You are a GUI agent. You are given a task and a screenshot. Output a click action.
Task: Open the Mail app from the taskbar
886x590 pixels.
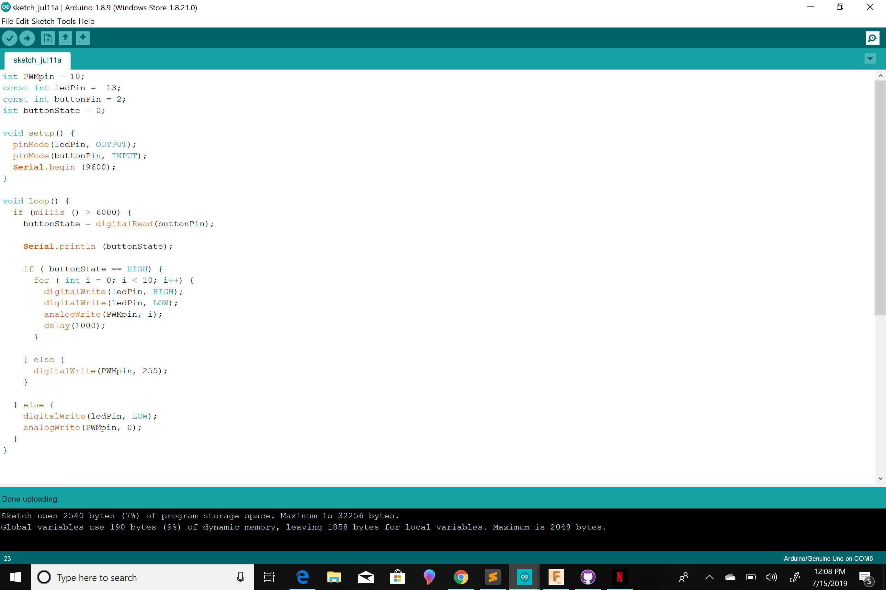click(365, 577)
